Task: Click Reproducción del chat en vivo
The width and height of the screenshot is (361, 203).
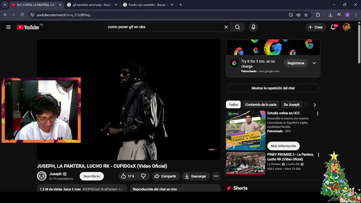Action: [x=155, y=189]
